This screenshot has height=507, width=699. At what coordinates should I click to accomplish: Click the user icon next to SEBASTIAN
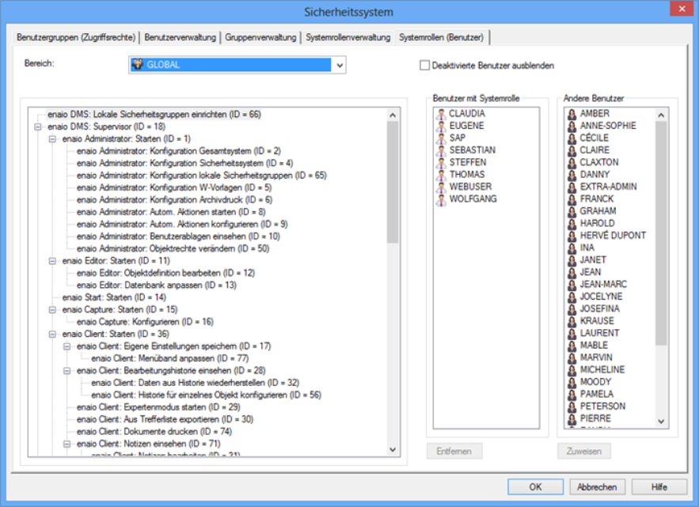tap(441, 150)
